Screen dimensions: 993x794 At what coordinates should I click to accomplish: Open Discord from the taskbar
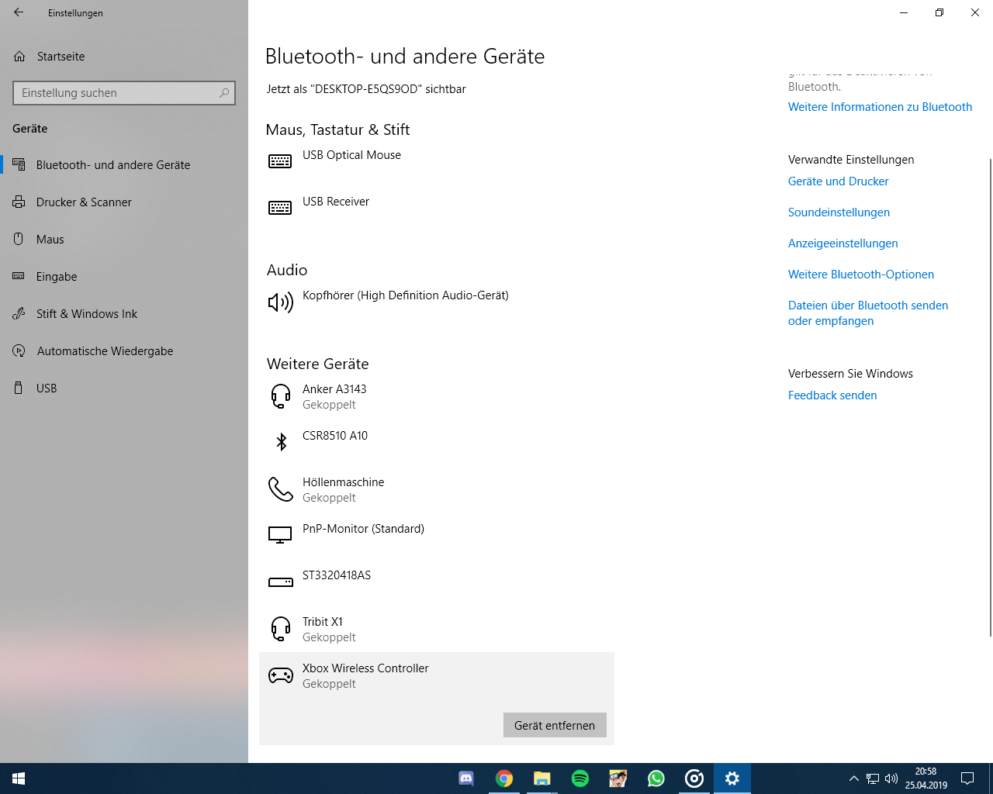pyautogui.click(x=466, y=778)
